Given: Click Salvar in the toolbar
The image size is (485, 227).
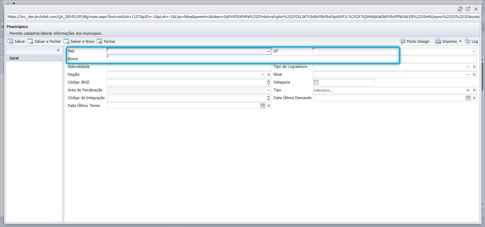Looking at the screenshot, I should pyautogui.click(x=16, y=41).
